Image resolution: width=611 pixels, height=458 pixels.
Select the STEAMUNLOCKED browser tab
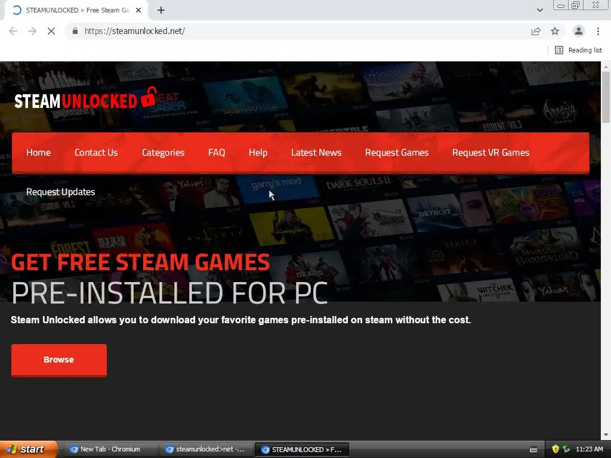76,10
